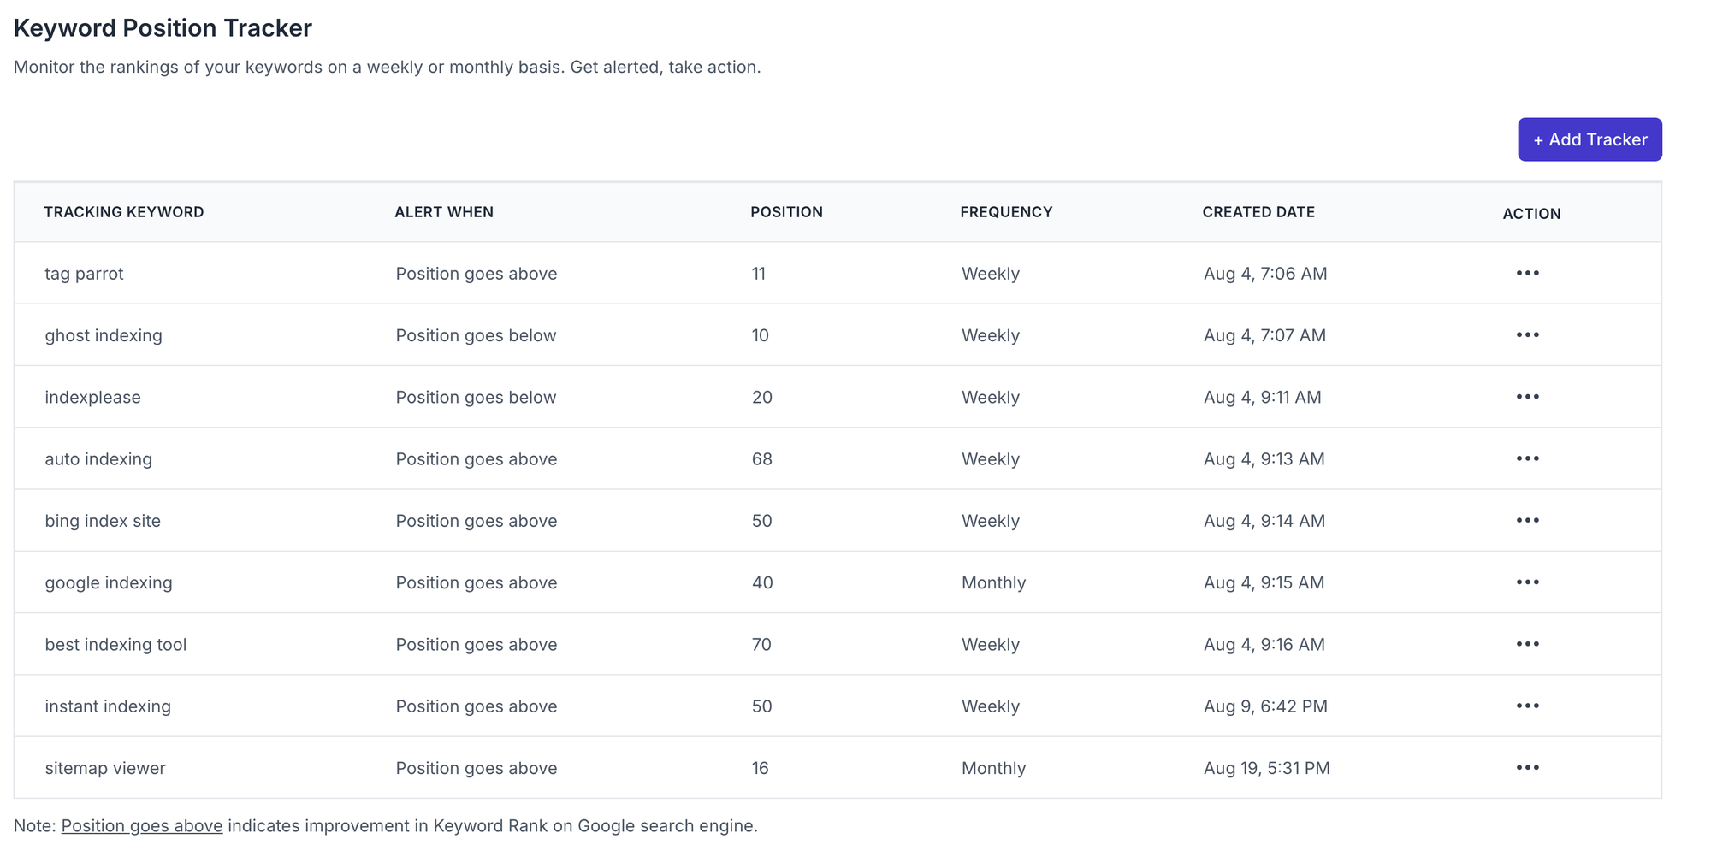Screen dimensions: 1711x868
Task: Open instant indexing three-dot menu
Action: (1527, 706)
